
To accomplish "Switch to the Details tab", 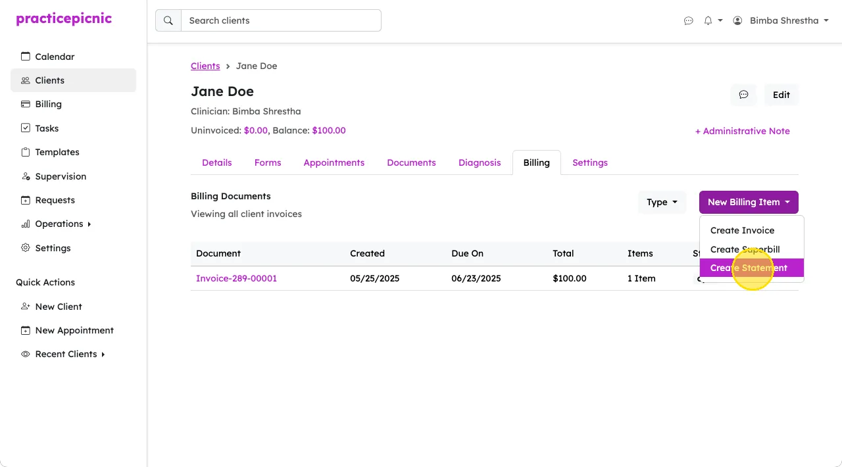I will click(x=217, y=162).
